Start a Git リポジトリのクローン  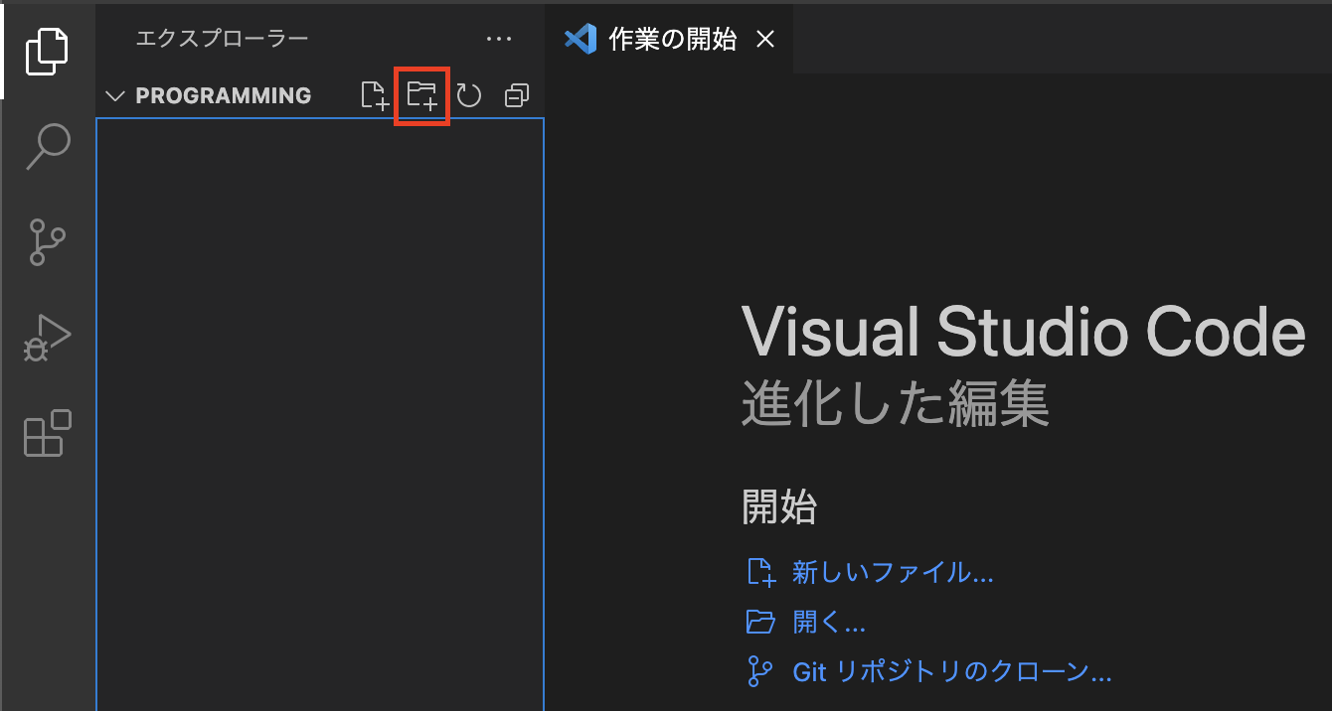point(949,671)
